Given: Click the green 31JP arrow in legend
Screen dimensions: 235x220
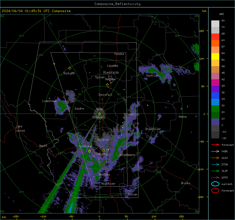Looking at the screenshot, I should [x=215, y=171].
